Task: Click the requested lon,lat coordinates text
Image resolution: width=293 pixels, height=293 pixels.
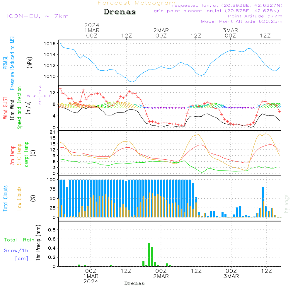Action: click(227, 5)
